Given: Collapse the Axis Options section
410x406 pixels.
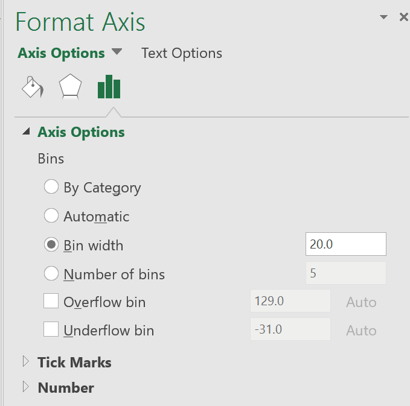Looking at the screenshot, I should pyautogui.click(x=26, y=132).
